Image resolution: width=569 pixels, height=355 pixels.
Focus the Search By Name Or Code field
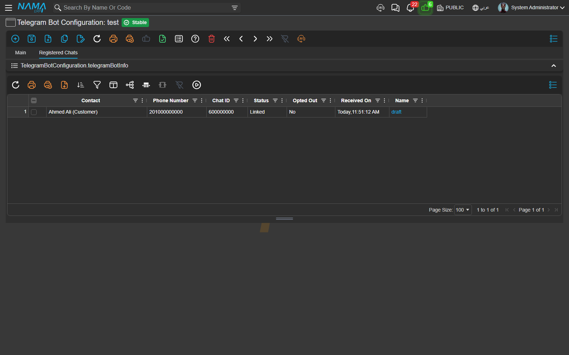[x=146, y=8]
